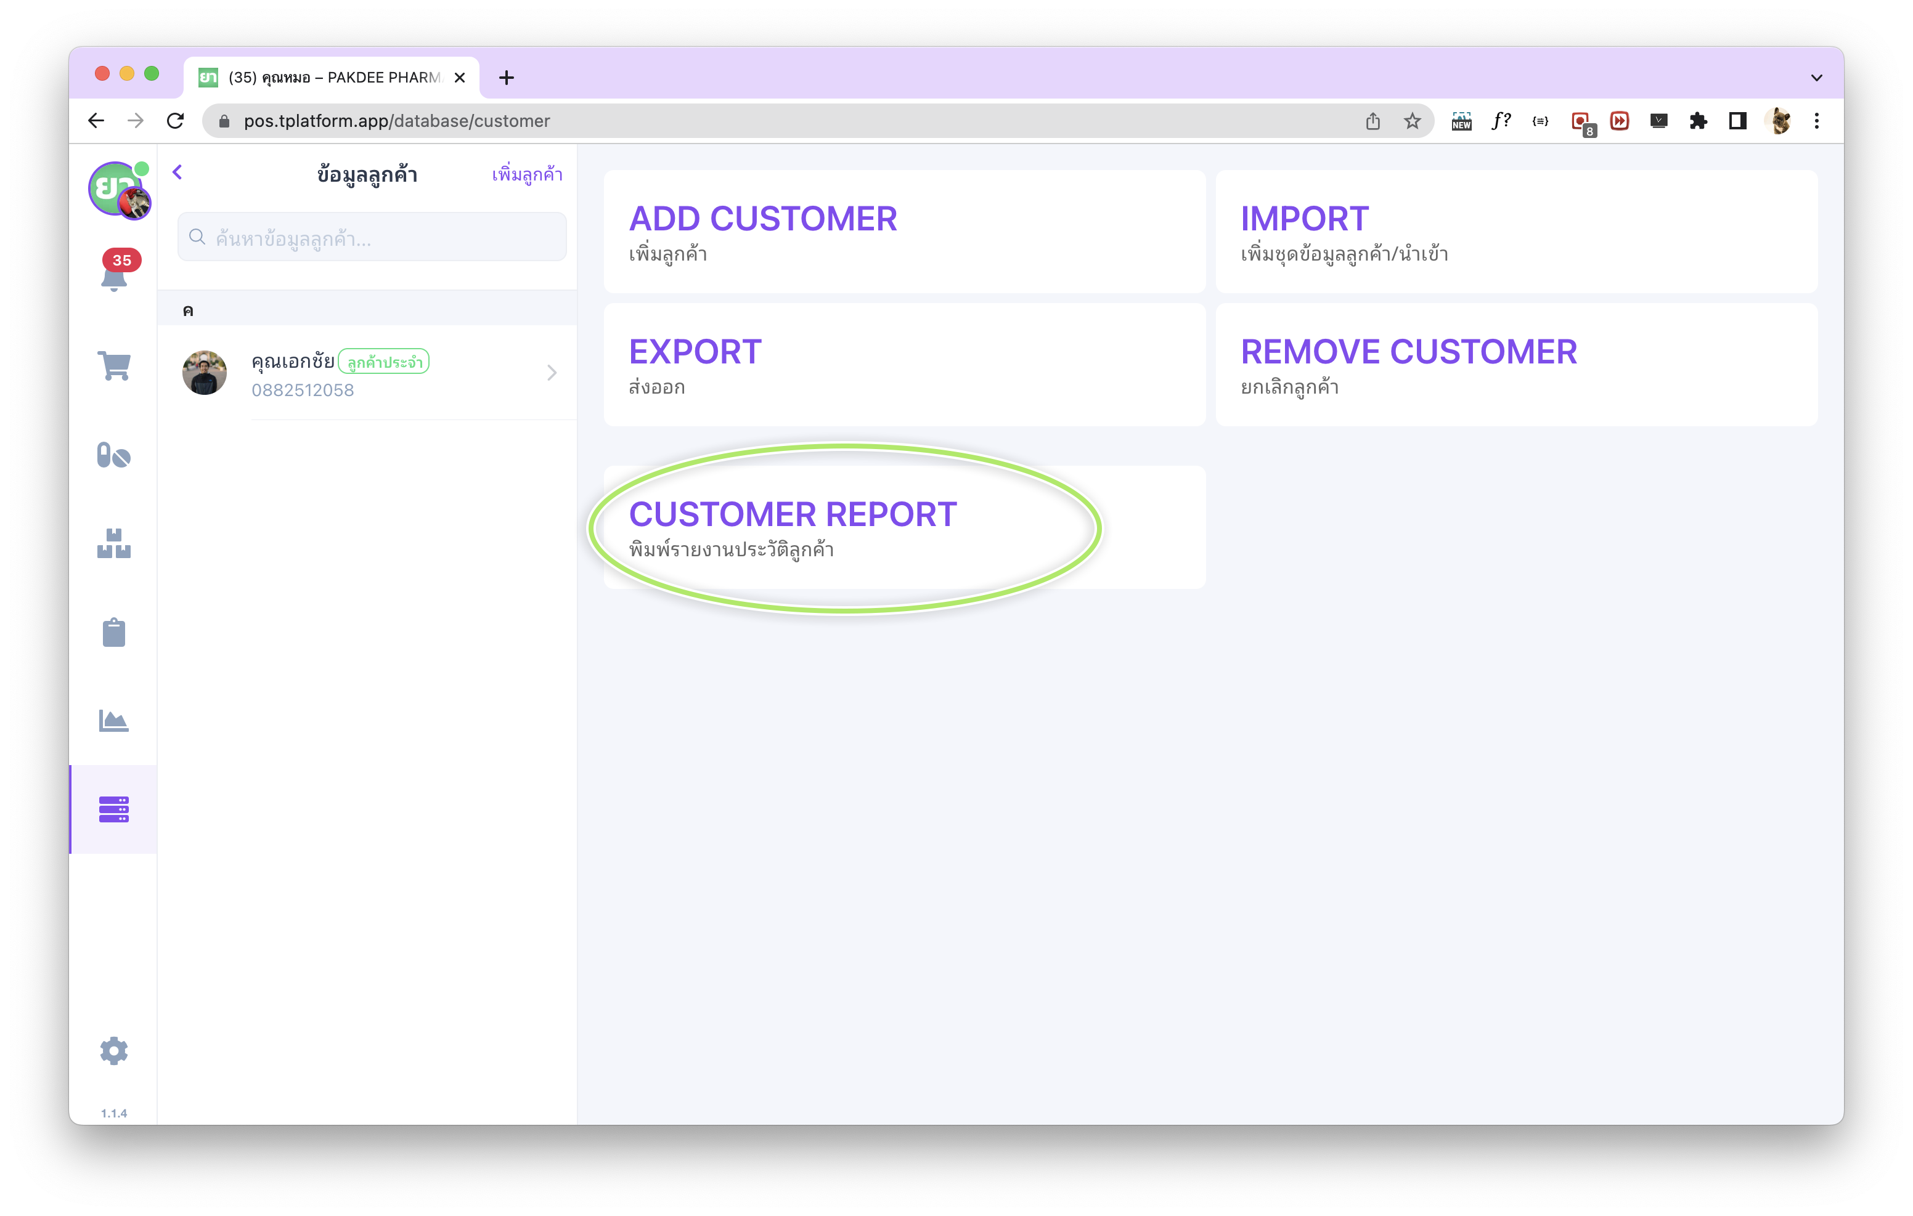Viewport: 1913px width, 1216px height.
Task: Click the เพิ่มลูกค้า link in the header
Action: [x=527, y=175]
